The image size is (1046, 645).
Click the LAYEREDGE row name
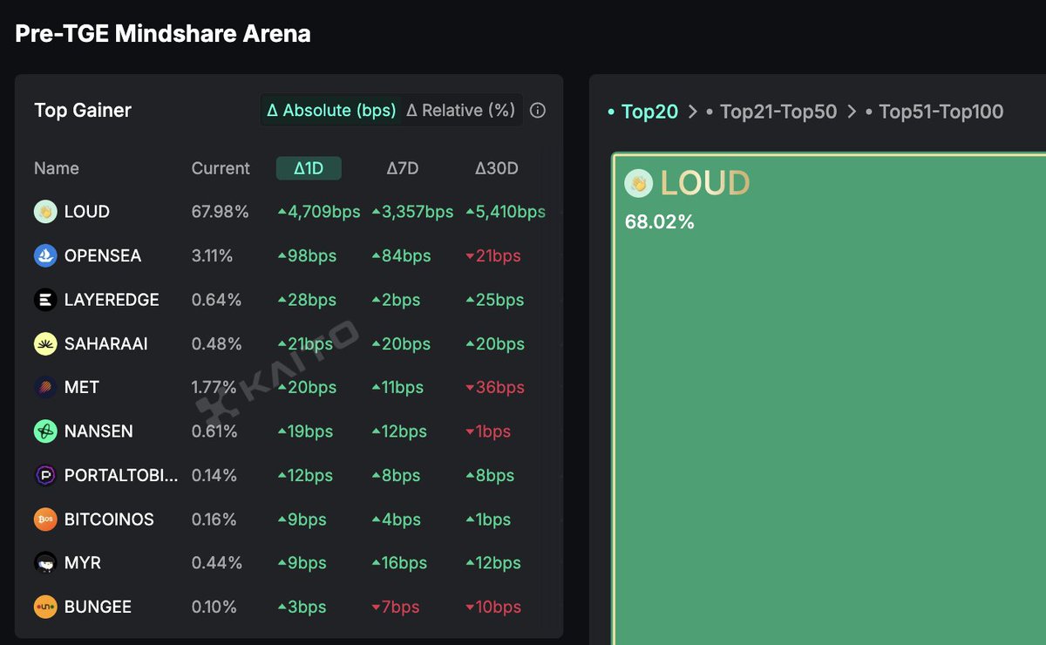tap(112, 300)
